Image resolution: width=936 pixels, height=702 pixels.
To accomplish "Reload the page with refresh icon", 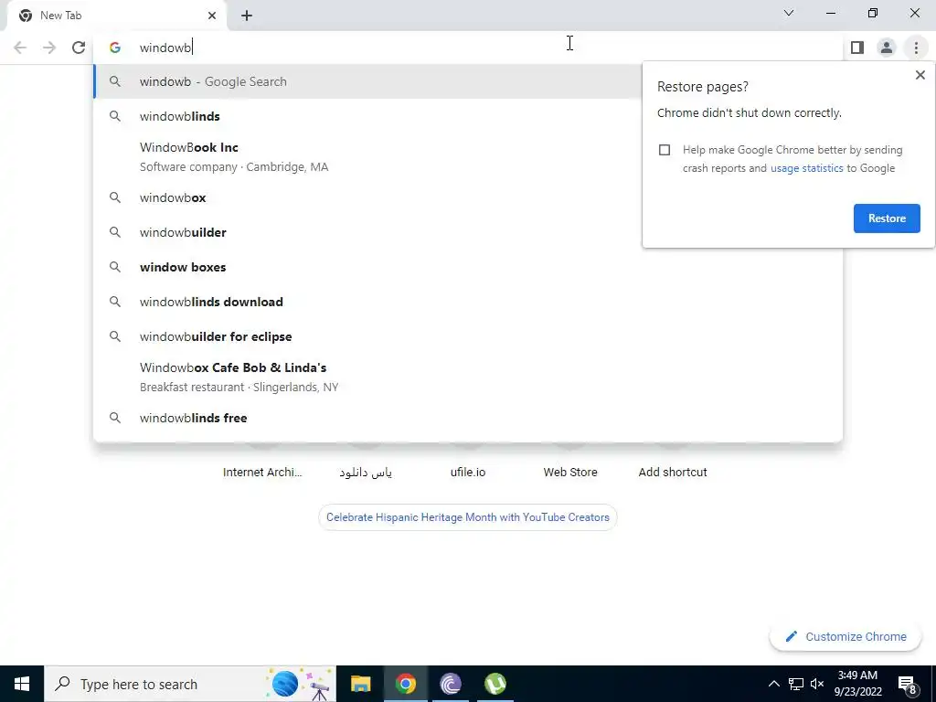I will click(x=79, y=48).
